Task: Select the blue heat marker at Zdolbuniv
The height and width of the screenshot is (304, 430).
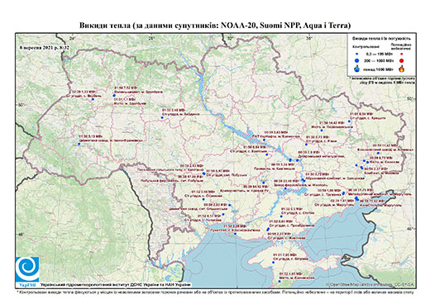Action: coord(114,95)
